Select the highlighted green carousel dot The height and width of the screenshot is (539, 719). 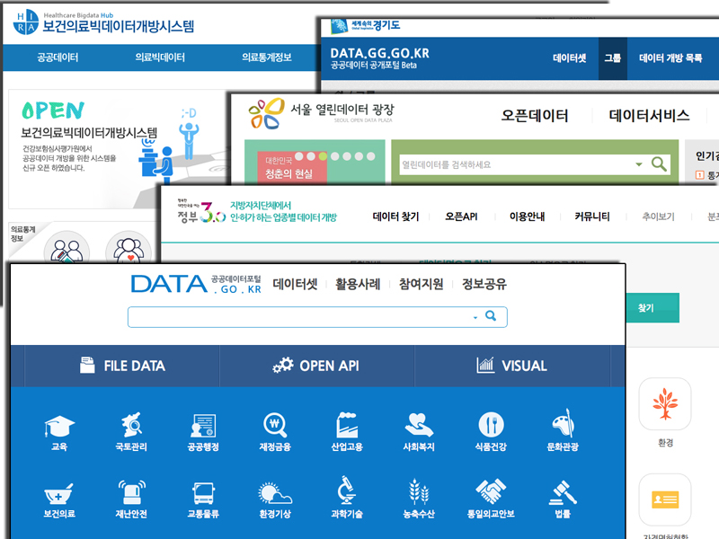point(323,156)
